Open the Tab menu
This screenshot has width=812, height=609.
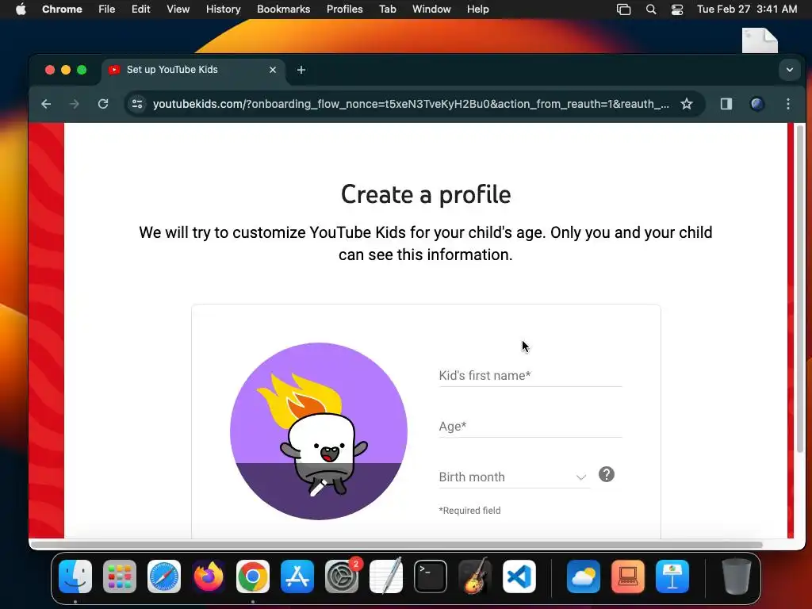click(x=387, y=10)
